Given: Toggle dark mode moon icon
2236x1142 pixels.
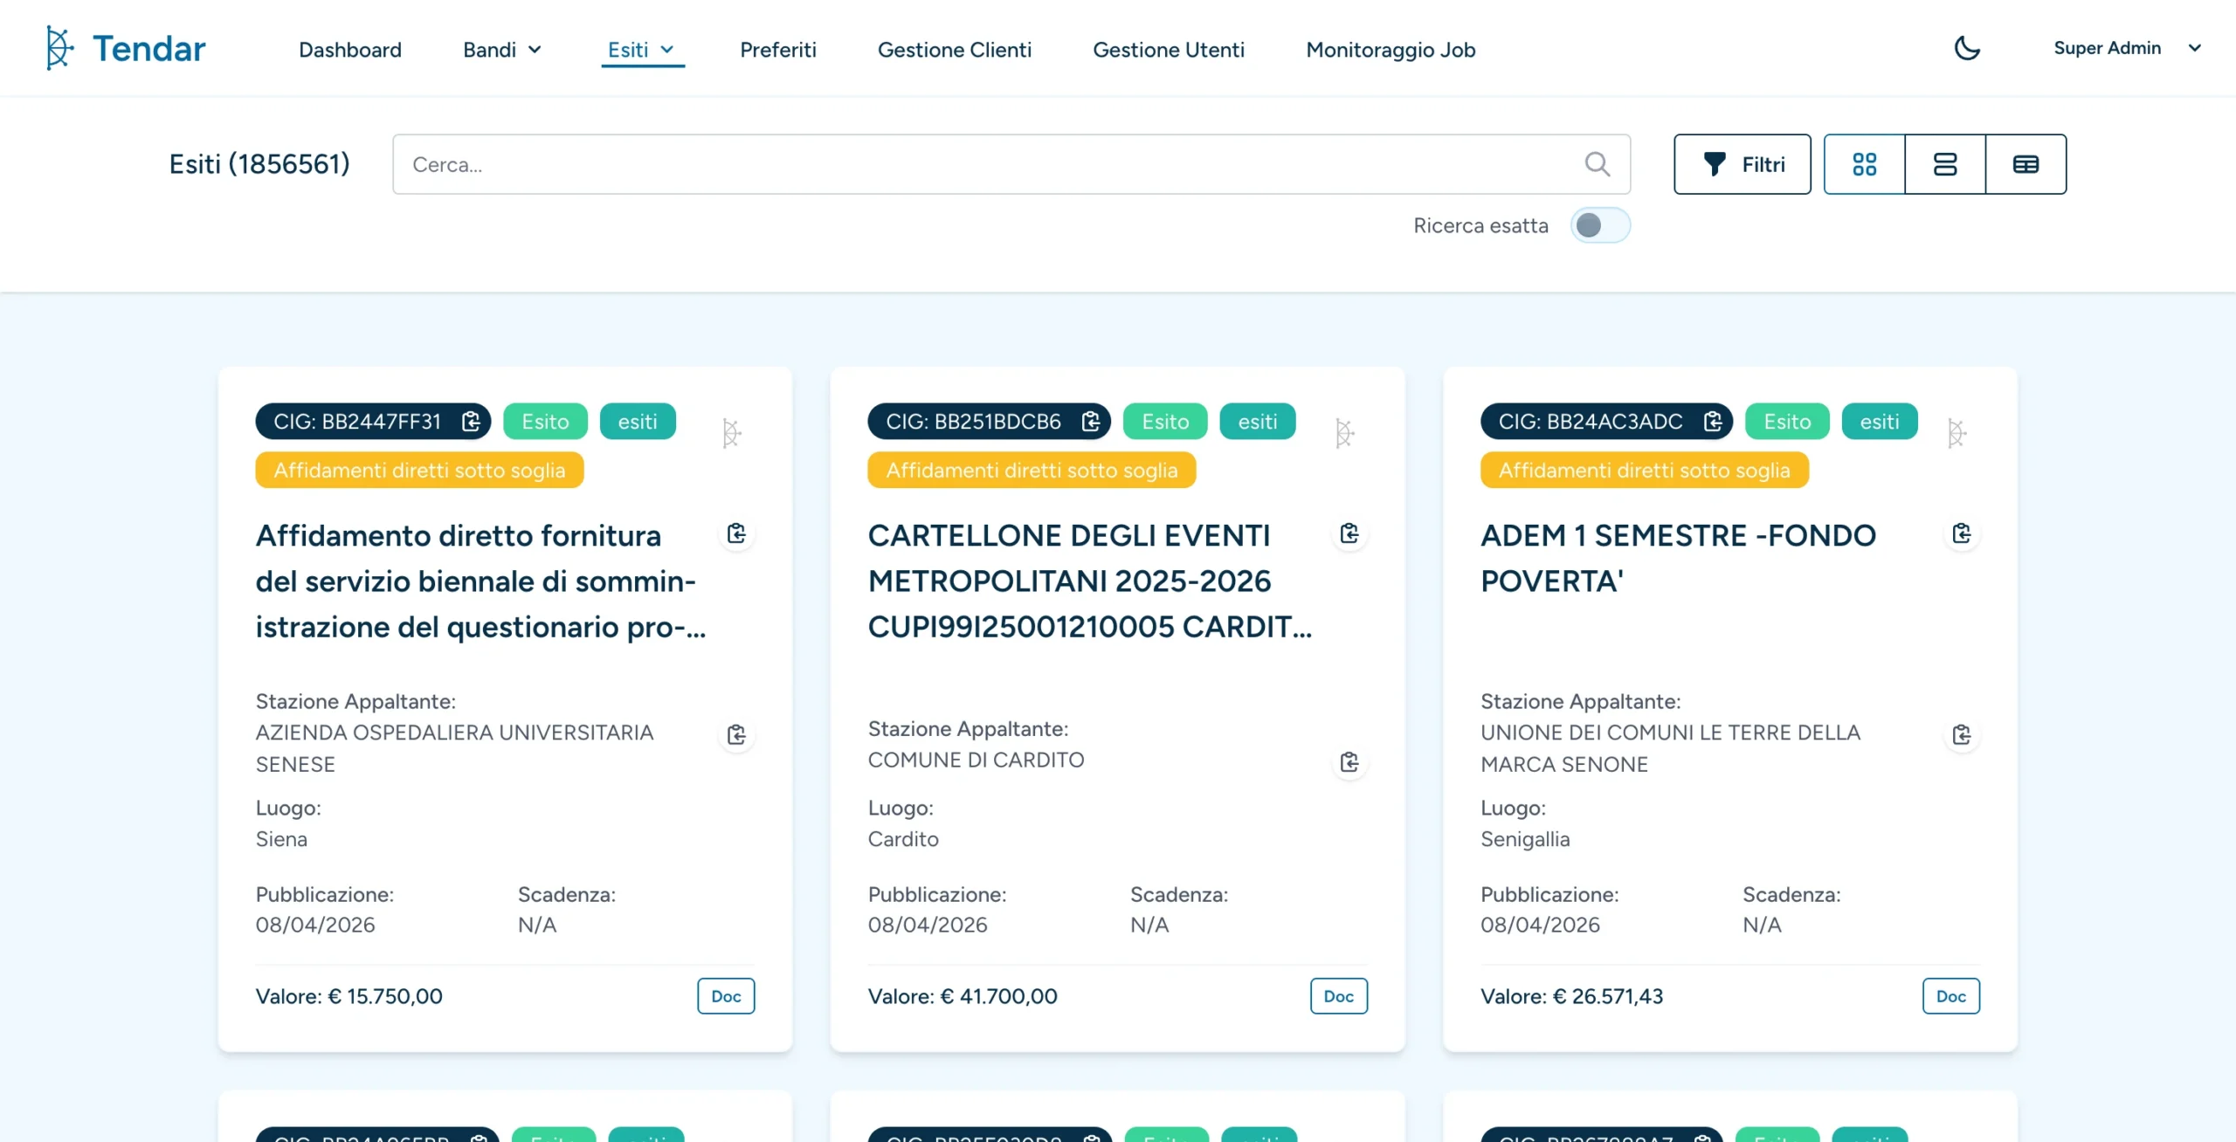Looking at the screenshot, I should click(x=1967, y=48).
